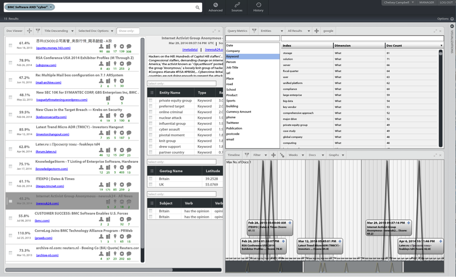Expand the Query Metrics panel with arrows icon
Image resolution: width=456 pixels, height=277 pixels.
click(435, 31)
